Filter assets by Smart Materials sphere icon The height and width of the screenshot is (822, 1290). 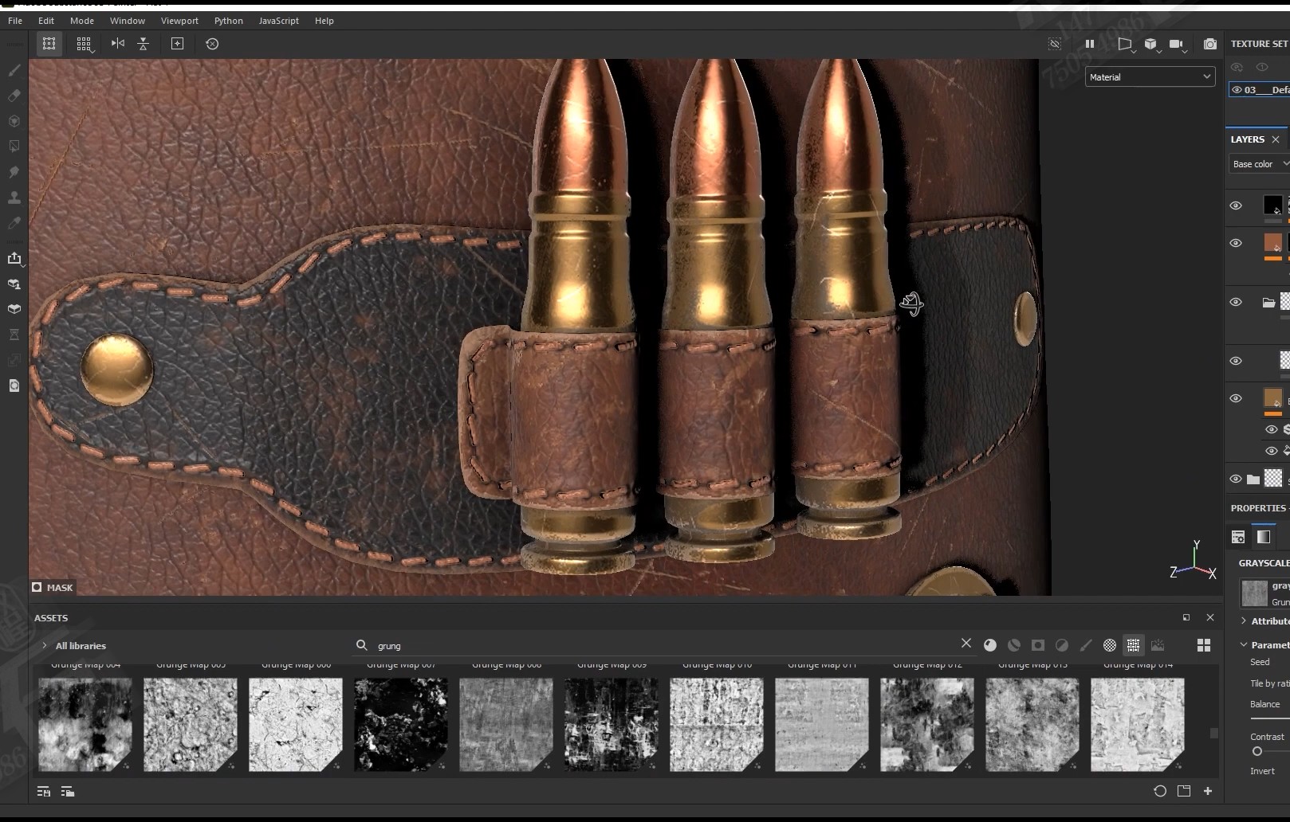1013,645
